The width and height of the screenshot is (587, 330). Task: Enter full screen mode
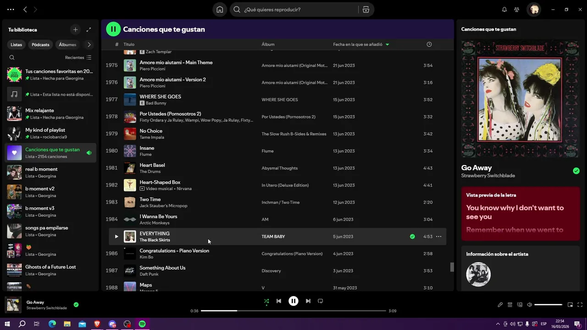[x=580, y=305]
